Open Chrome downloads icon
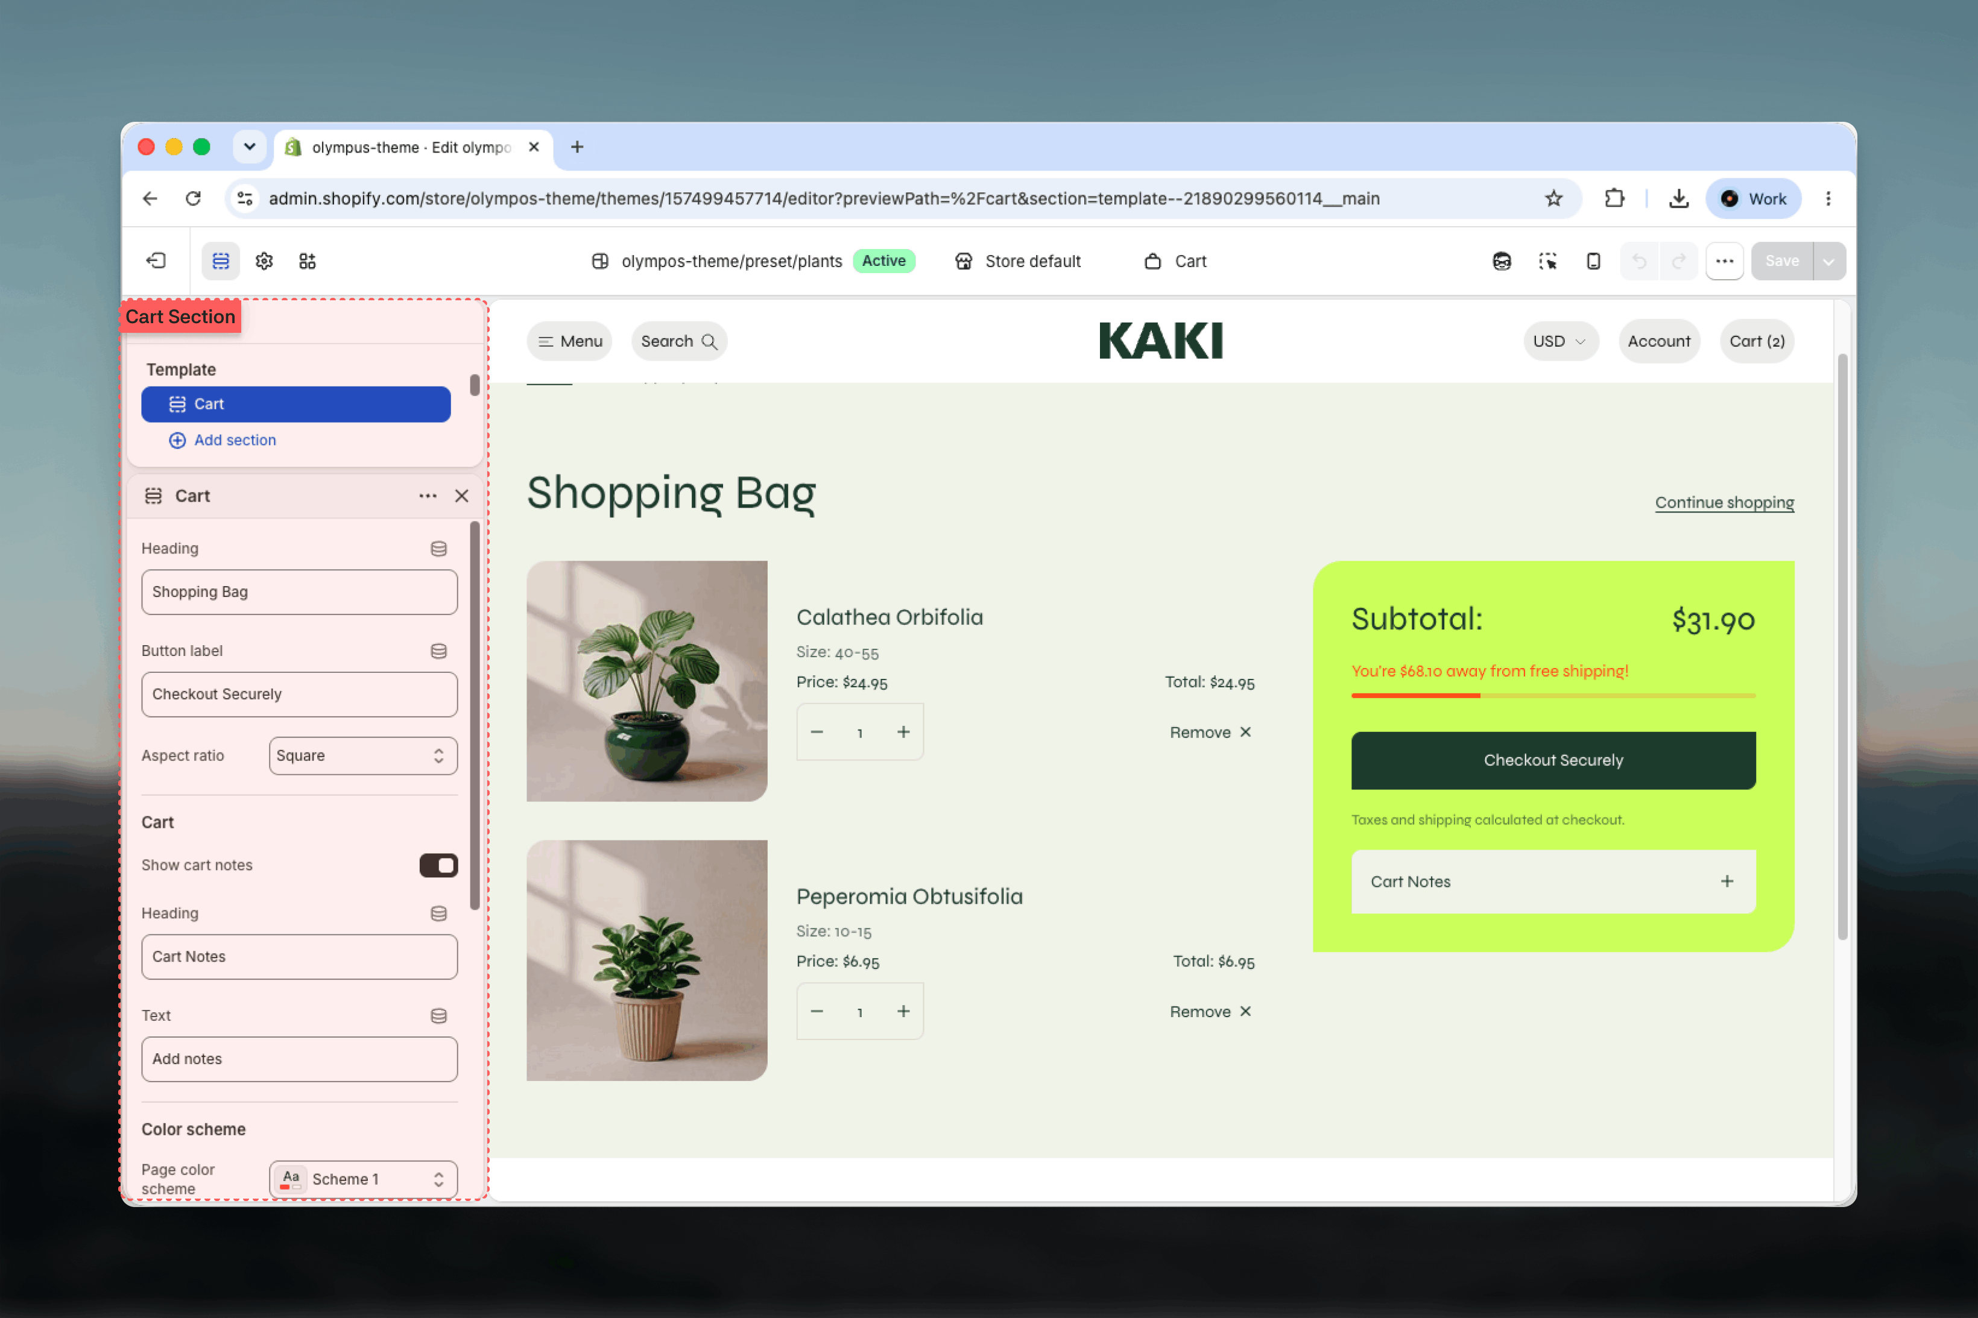 [1678, 198]
